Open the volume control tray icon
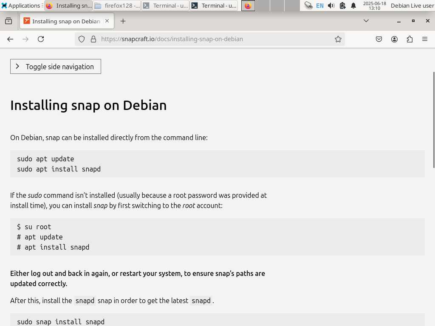 click(x=331, y=6)
